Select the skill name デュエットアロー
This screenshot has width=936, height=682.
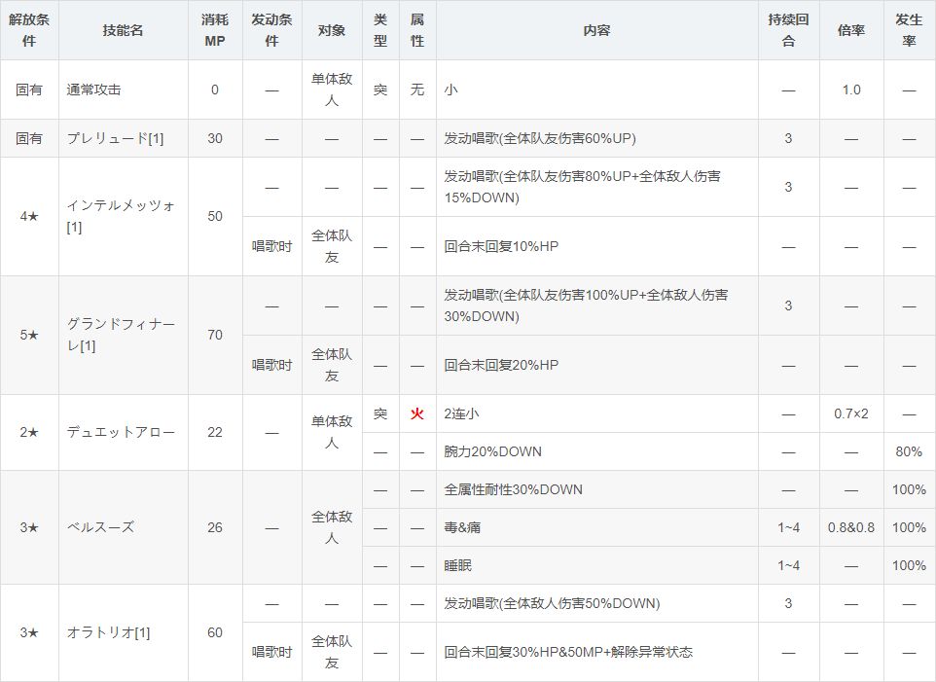[x=122, y=432]
